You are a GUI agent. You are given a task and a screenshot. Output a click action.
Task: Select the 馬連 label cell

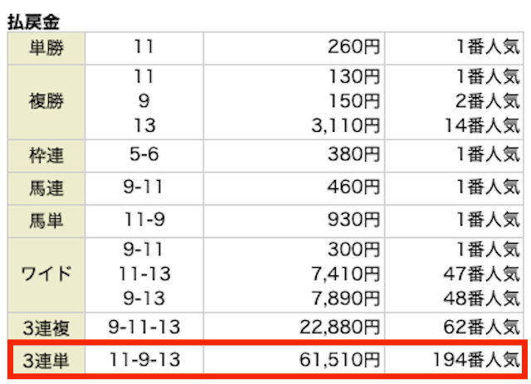(46, 188)
